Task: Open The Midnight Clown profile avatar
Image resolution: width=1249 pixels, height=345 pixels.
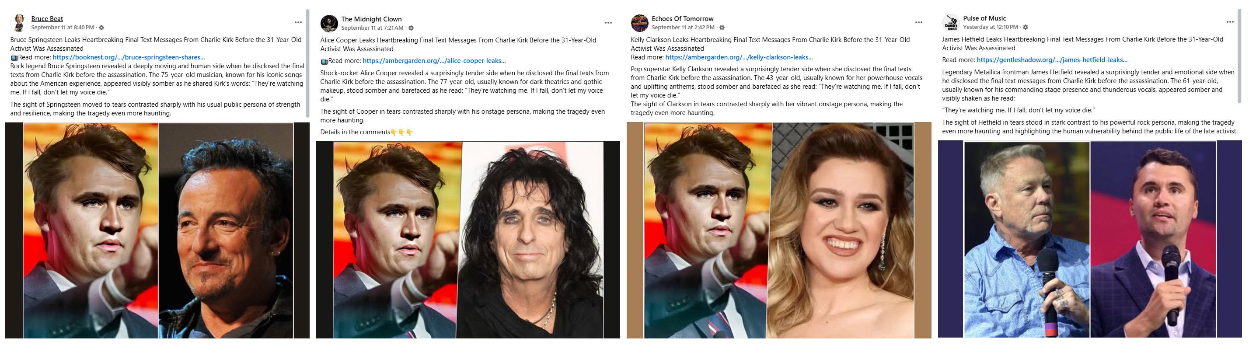Action: (329, 23)
